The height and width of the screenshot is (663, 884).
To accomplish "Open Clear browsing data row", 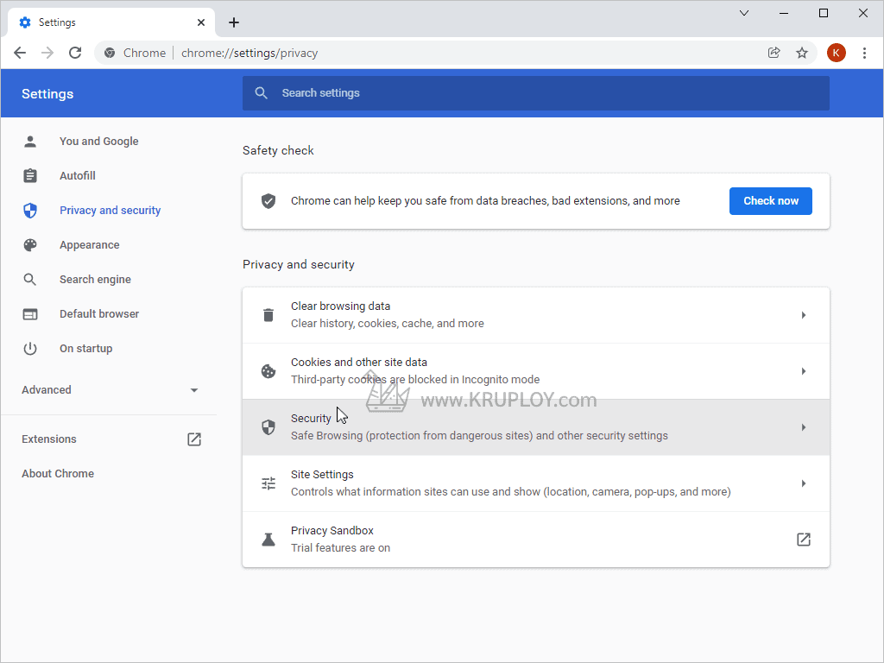I will [535, 315].
